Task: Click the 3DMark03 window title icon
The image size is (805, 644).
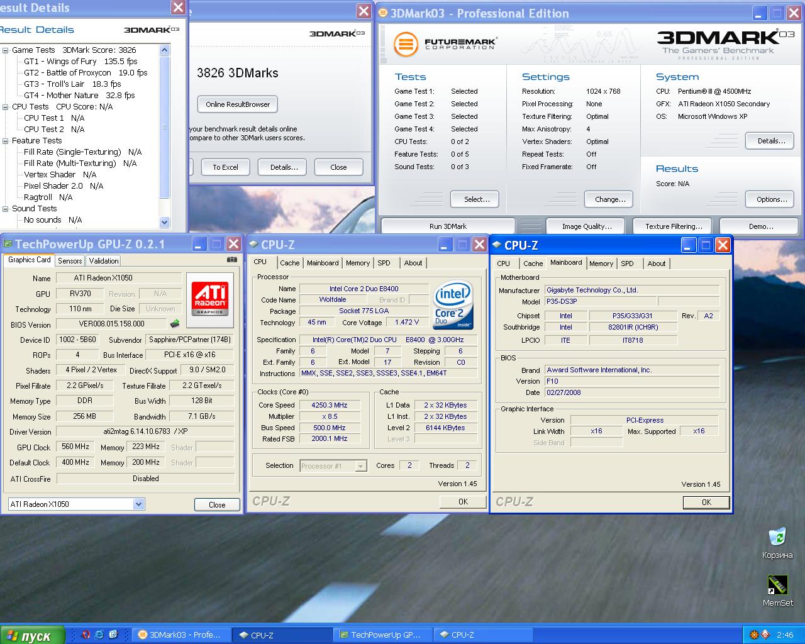Action: 383,13
